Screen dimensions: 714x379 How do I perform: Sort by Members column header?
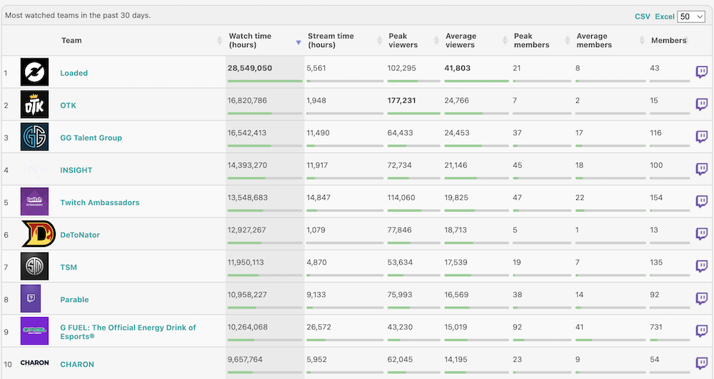[x=668, y=41]
